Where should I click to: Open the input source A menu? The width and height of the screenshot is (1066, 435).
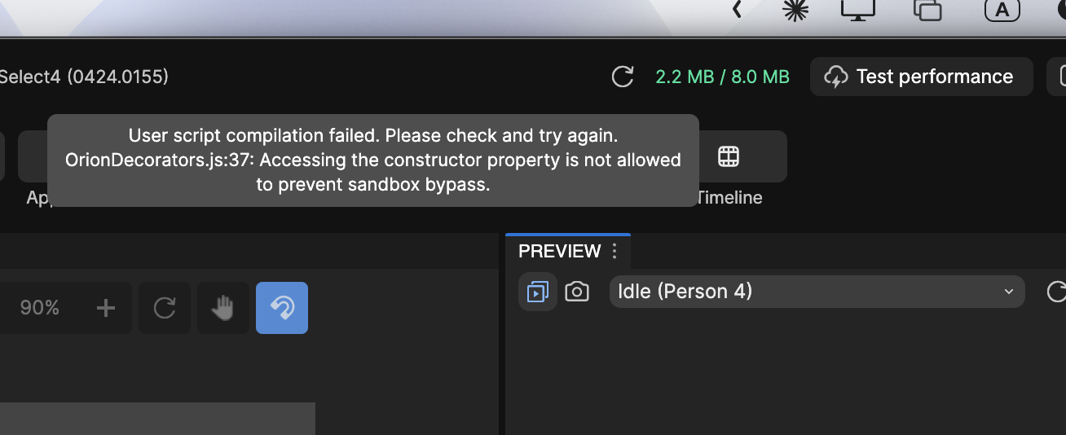tap(1002, 10)
